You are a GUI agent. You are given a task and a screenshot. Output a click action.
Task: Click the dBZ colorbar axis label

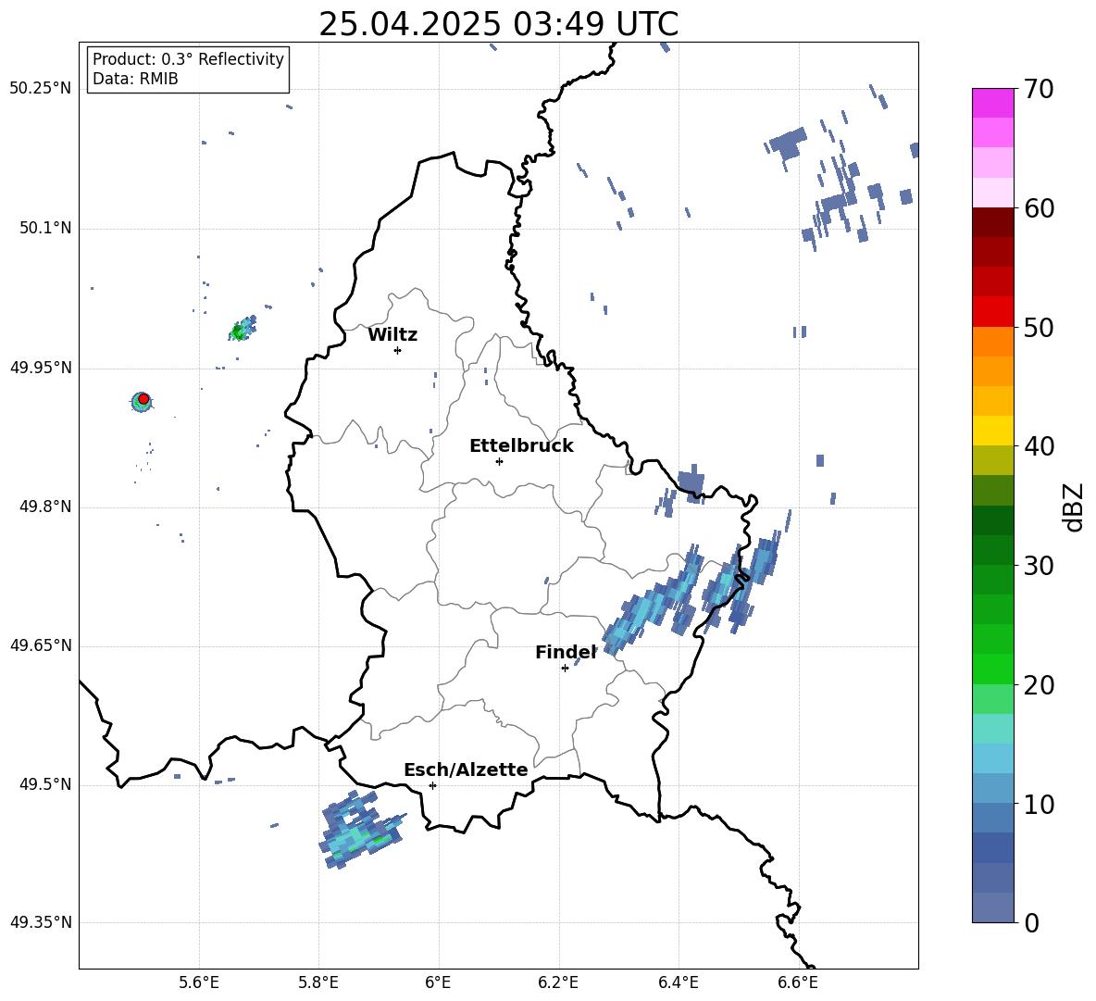tap(1073, 507)
